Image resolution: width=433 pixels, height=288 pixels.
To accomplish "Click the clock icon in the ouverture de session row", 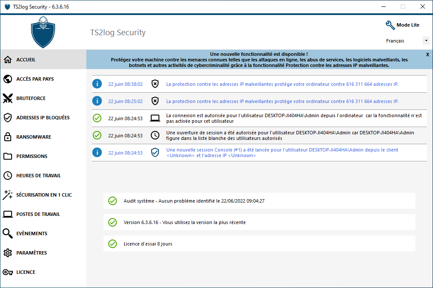I will 155,135.
